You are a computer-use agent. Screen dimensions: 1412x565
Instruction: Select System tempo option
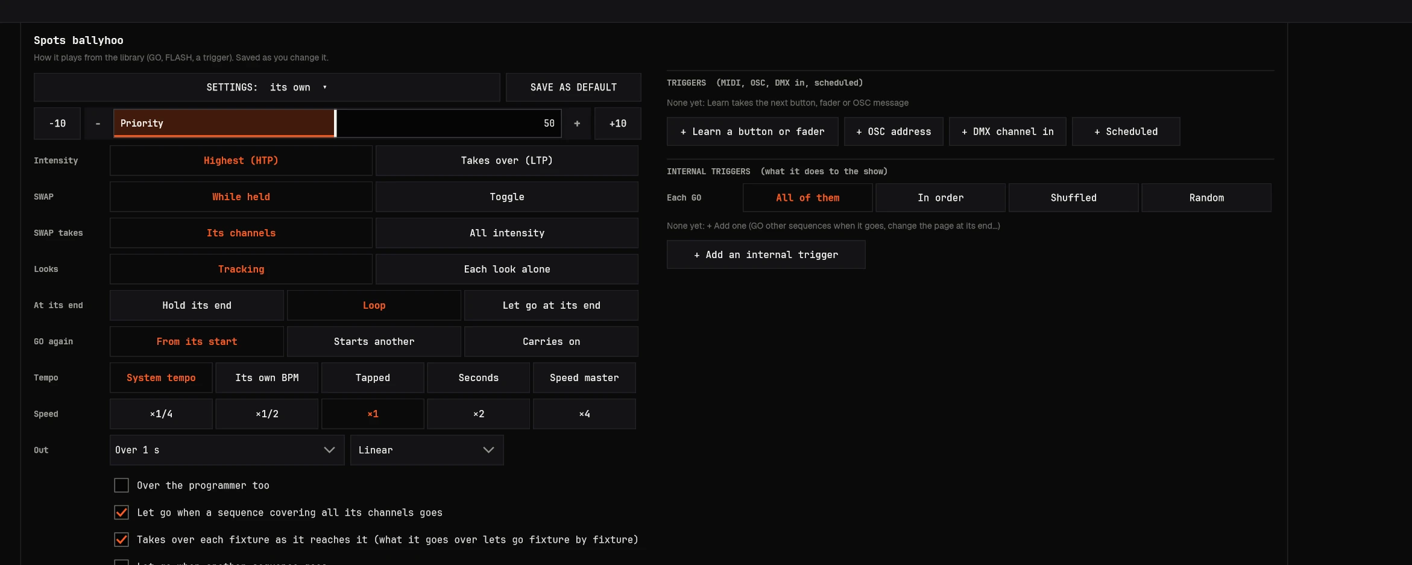pos(161,377)
